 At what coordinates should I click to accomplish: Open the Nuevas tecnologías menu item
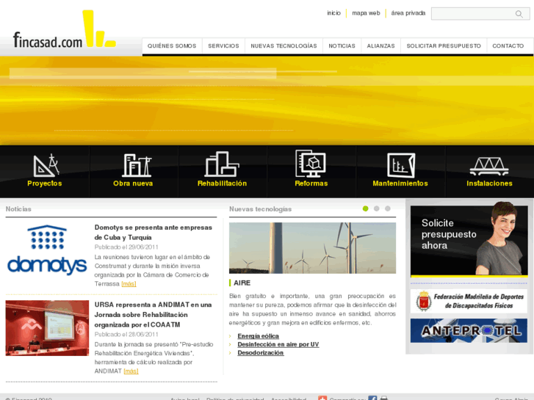click(284, 46)
